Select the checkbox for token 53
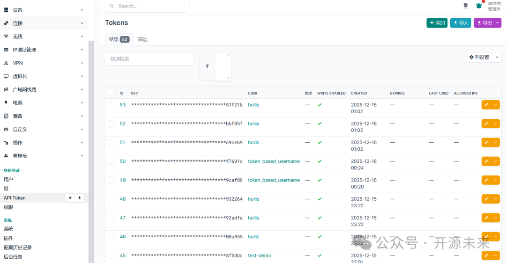Image resolution: width=506 pixels, height=263 pixels. point(112,105)
